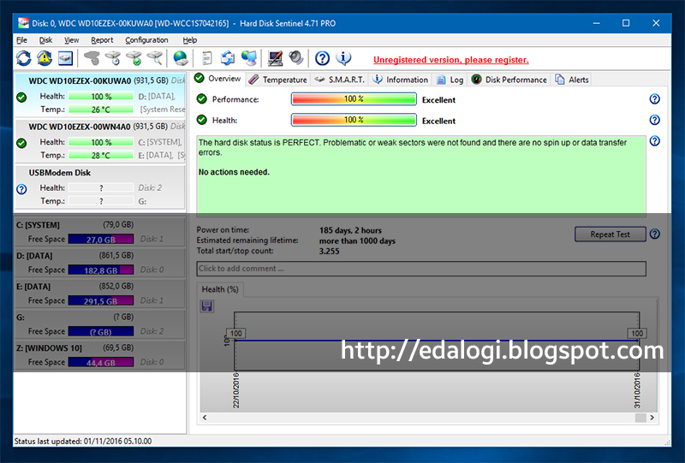Viewport: 685px width, 463px height.
Task: Open the Disk menu
Action: point(45,40)
